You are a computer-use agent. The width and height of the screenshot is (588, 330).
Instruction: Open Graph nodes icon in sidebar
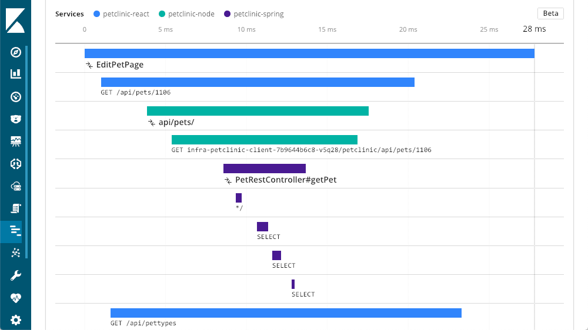click(x=15, y=253)
